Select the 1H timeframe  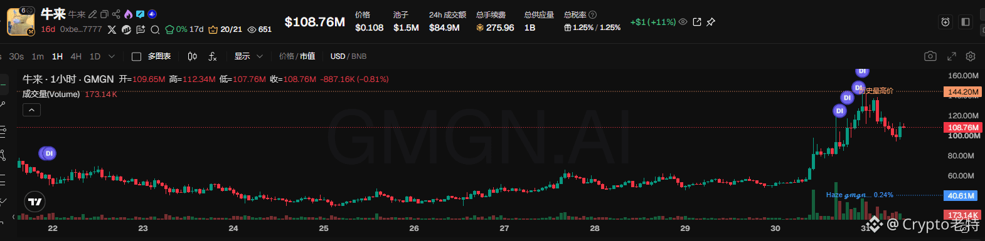(57, 56)
